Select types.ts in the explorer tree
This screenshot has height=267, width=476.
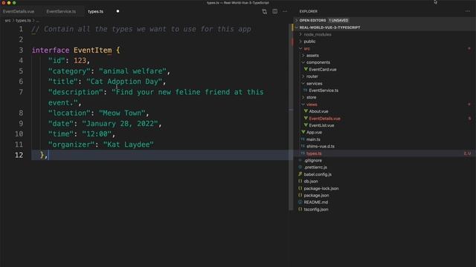coord(314,154)
